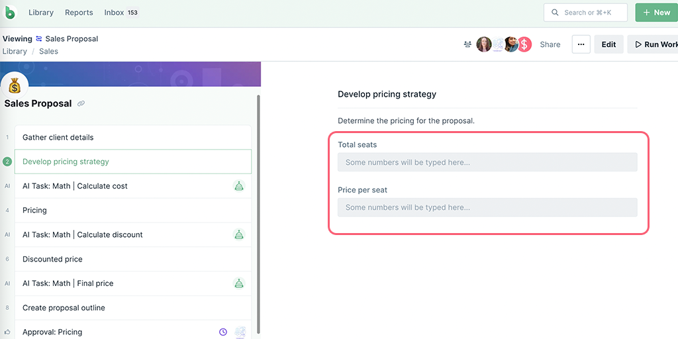Click the group members icon near avatars

click(467, 44)
